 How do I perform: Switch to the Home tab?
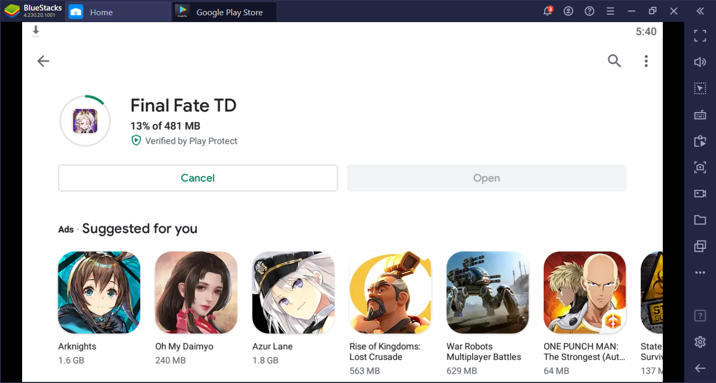118,12
